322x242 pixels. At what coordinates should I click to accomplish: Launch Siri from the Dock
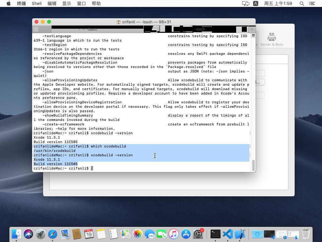pyautogui.click(x=28, y=234)
